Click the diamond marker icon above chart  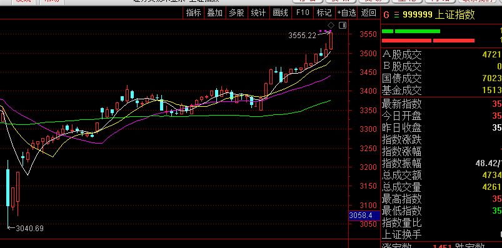[331, 25]
